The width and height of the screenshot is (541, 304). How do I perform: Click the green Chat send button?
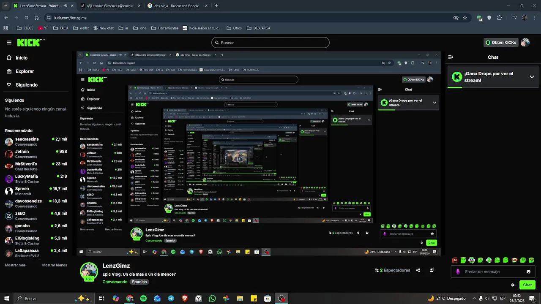pos(527,285)
